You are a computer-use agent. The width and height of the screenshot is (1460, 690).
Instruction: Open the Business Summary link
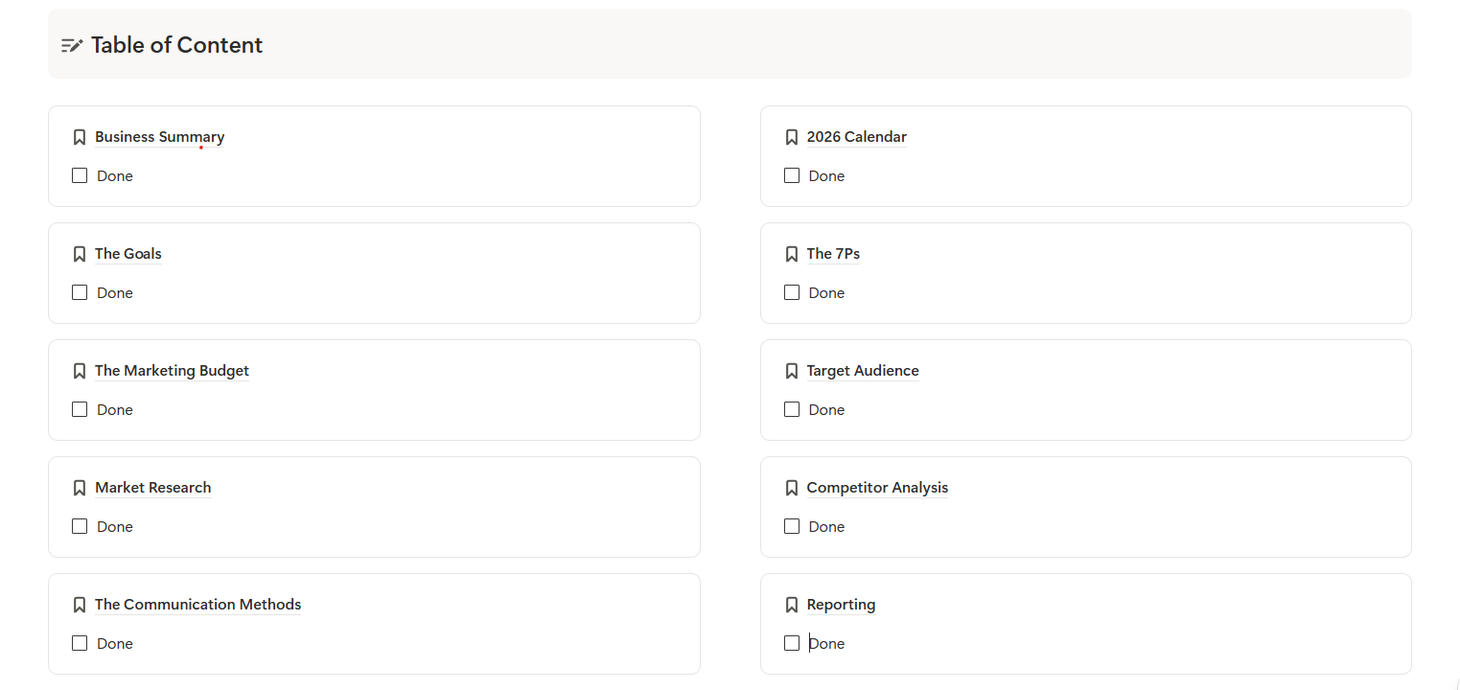pos(160,137)
